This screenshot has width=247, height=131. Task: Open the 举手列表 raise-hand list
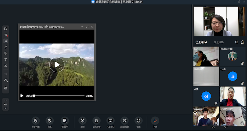[x=36, y=122]
